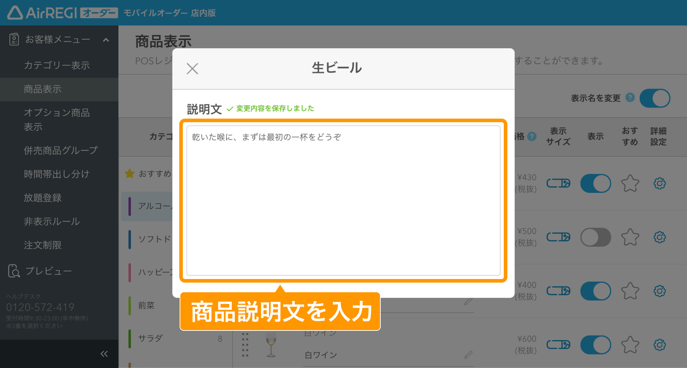The width and height of the screenshot is (687, 368).
Task: Toggle the 表示名を変更 switch
Action: 654,98
